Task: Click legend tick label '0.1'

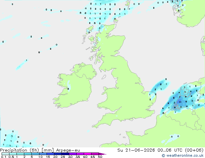Action: tap(4, 157)
